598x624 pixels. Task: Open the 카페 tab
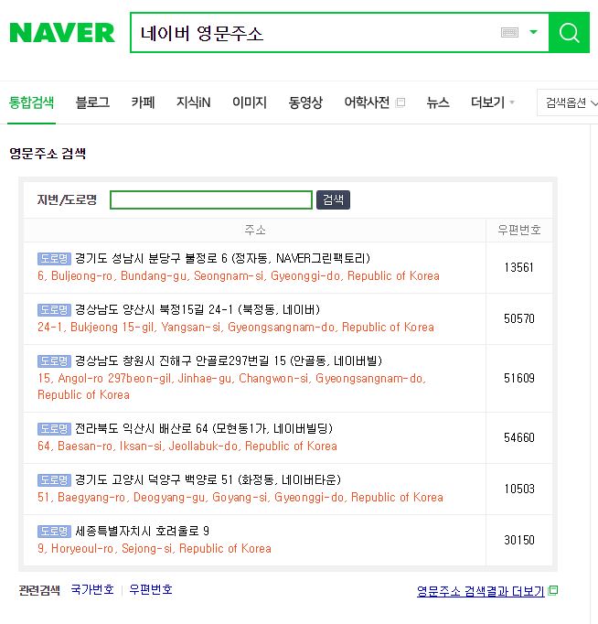[144, 102]
